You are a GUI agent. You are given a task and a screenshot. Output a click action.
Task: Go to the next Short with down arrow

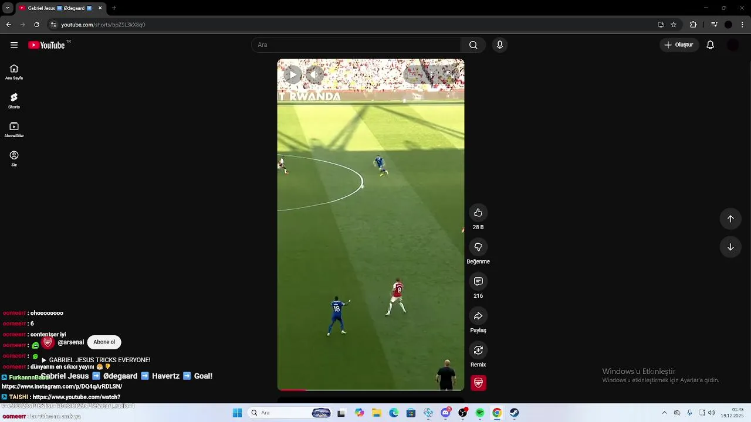[x=730, y=247]
